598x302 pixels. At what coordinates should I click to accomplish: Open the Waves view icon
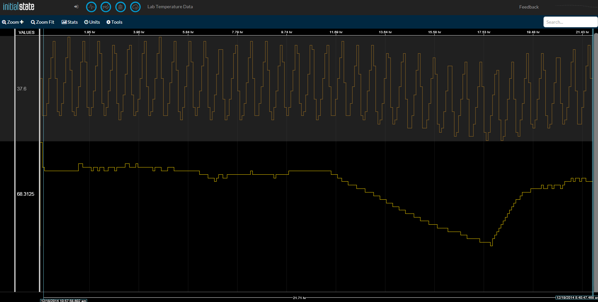[x=91, y=7]
